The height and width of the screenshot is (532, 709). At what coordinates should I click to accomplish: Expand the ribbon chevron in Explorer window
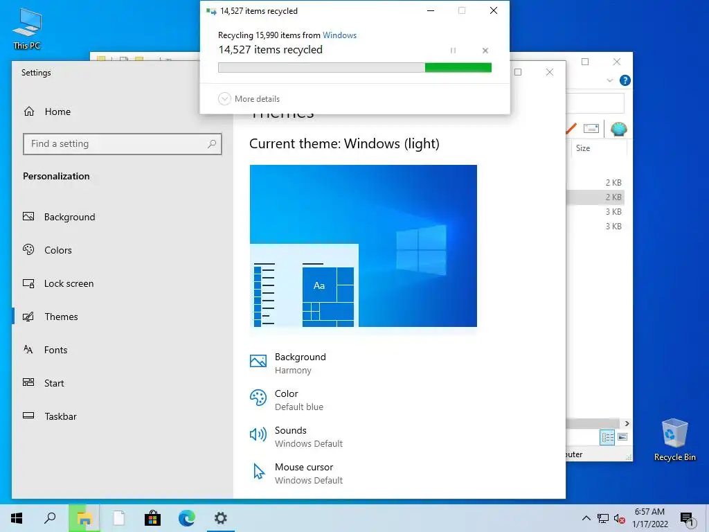609,80
